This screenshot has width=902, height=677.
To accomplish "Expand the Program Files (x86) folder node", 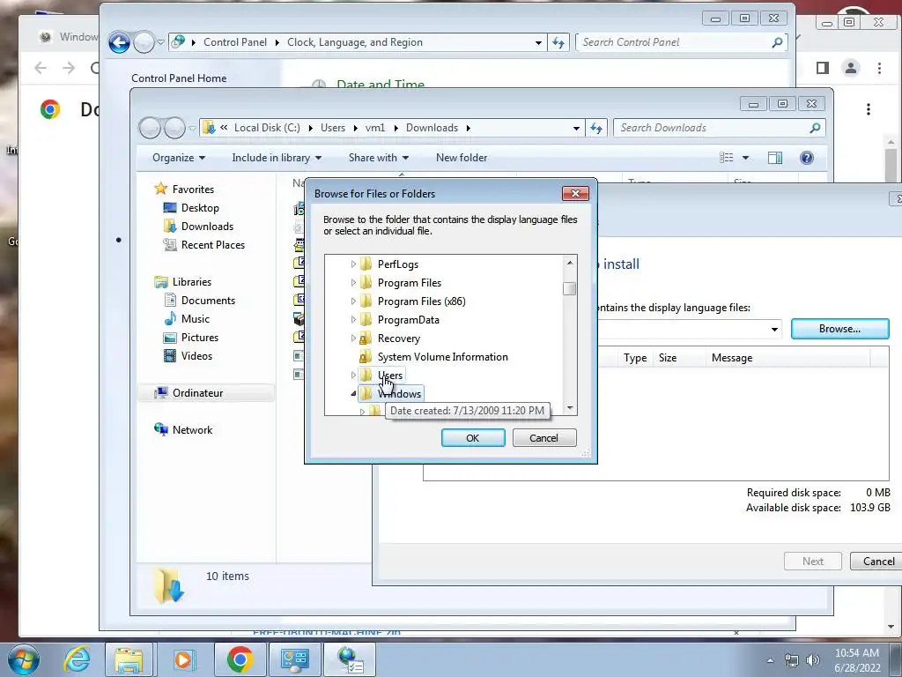I will coord(353,301).
